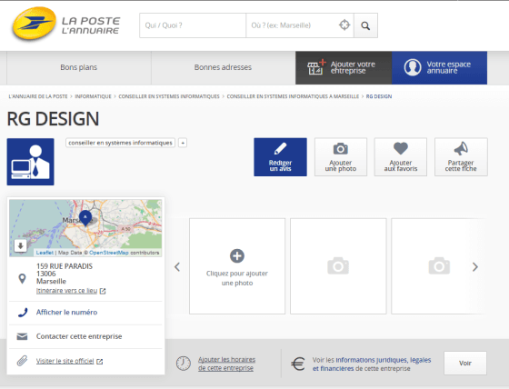The image size is (509, 389).
Task: Click the Voir button
Action: [x=465, y=363]
